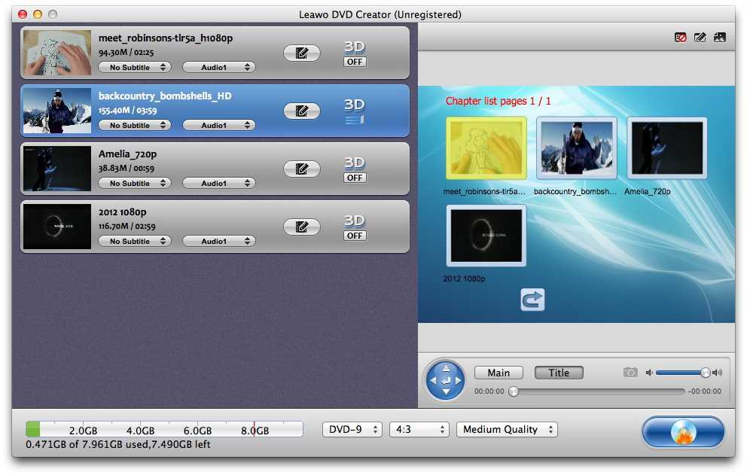Click the loud speaker icon at slider end
Image resolution: width=747 pixels, height=475 pixels.
point(717,373)
